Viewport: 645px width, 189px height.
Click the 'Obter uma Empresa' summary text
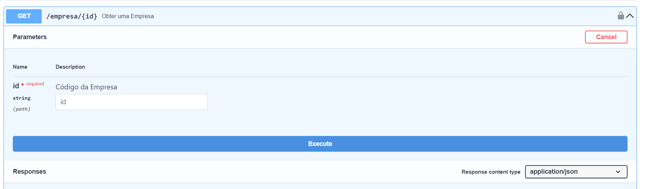(128, 16)
